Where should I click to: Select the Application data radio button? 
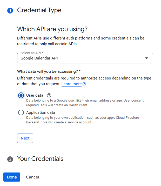tap(21, 112)
